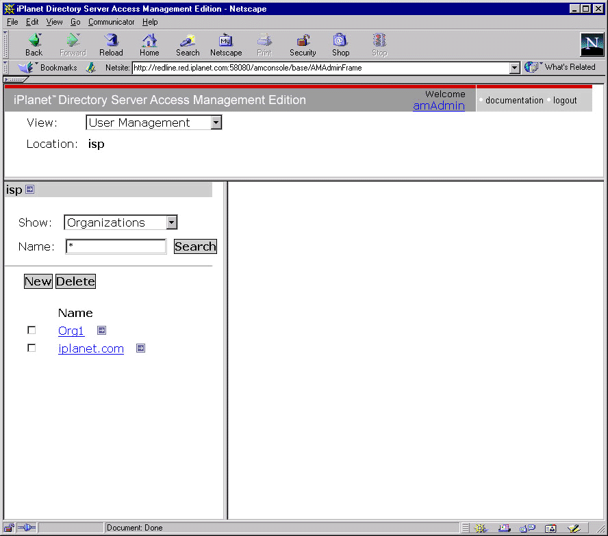Open the iplanet.com organization link
608x536 pixels.
[x=91, y=348]
